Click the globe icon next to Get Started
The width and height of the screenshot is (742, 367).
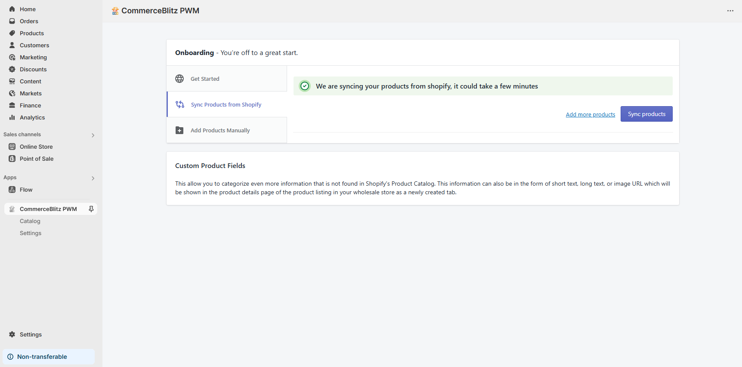tap(179, 79)
